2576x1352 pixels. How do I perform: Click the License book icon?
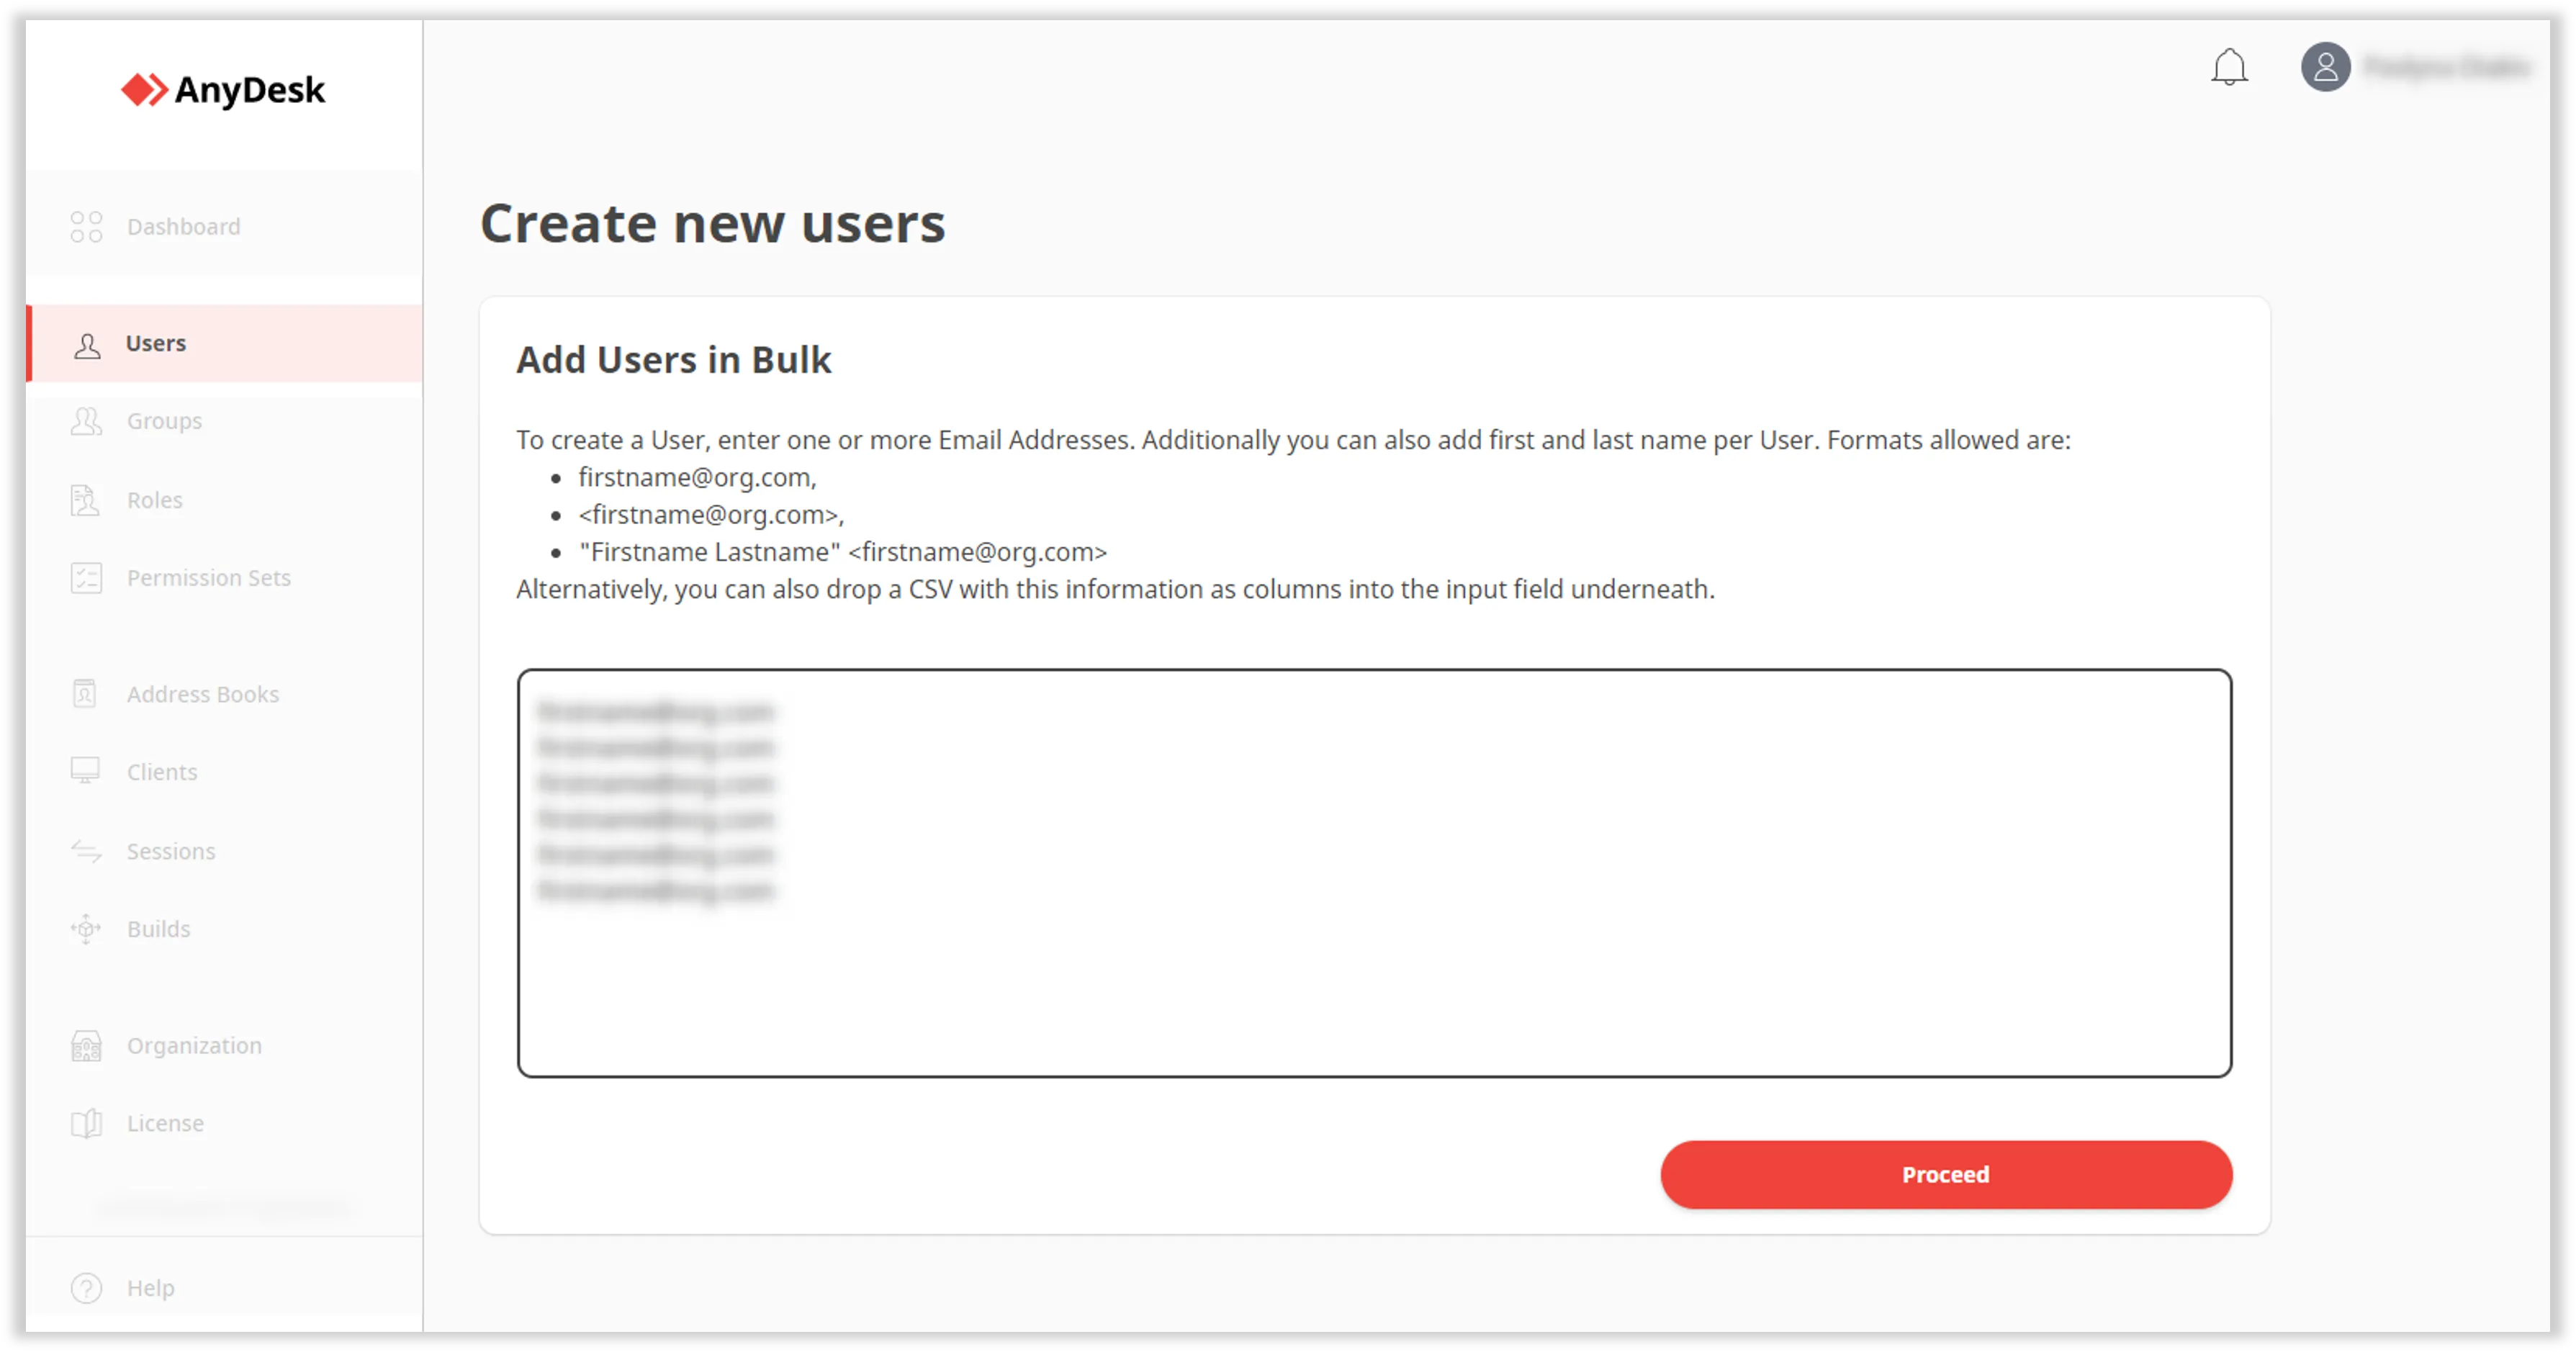(x=86, y=1122)
